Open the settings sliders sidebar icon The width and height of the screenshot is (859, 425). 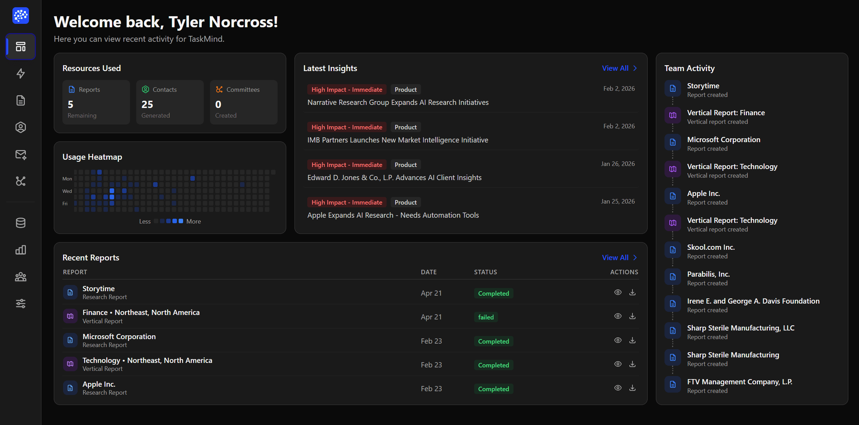tap(21, 304)
